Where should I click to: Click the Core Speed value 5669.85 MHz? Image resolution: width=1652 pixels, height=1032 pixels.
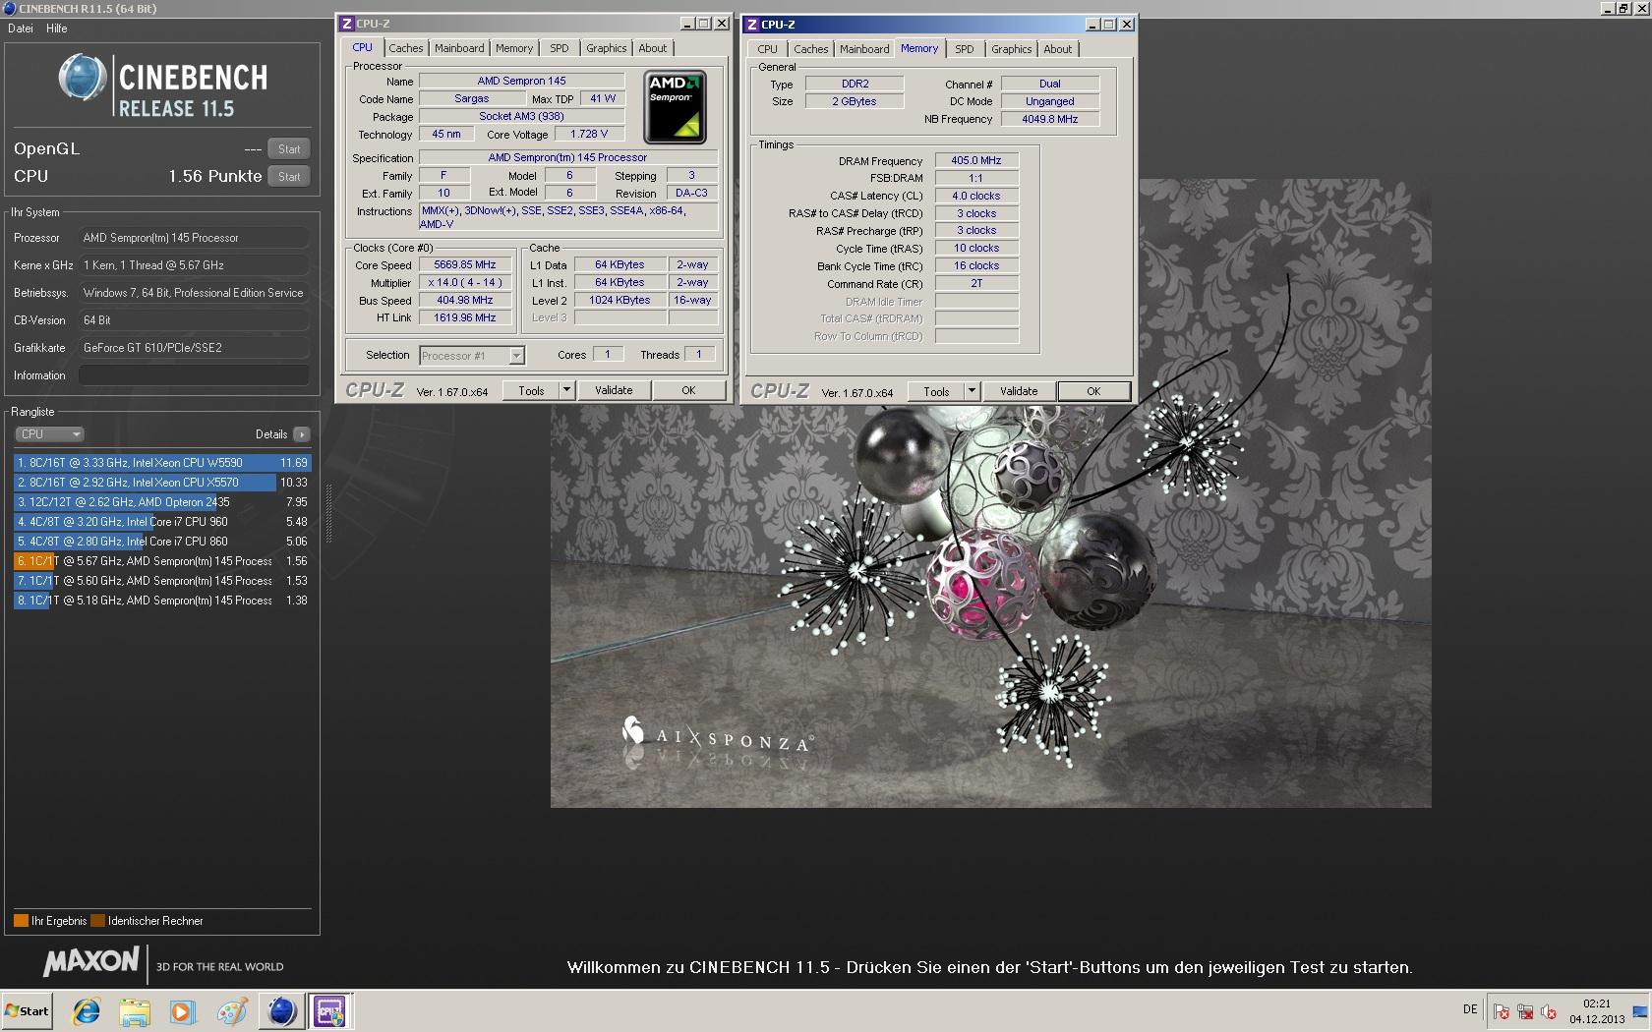point(465,265)
